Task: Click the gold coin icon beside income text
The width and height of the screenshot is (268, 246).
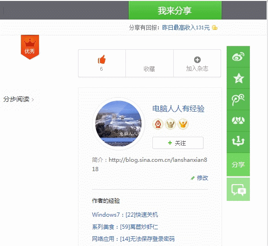Action: point(215,27)
